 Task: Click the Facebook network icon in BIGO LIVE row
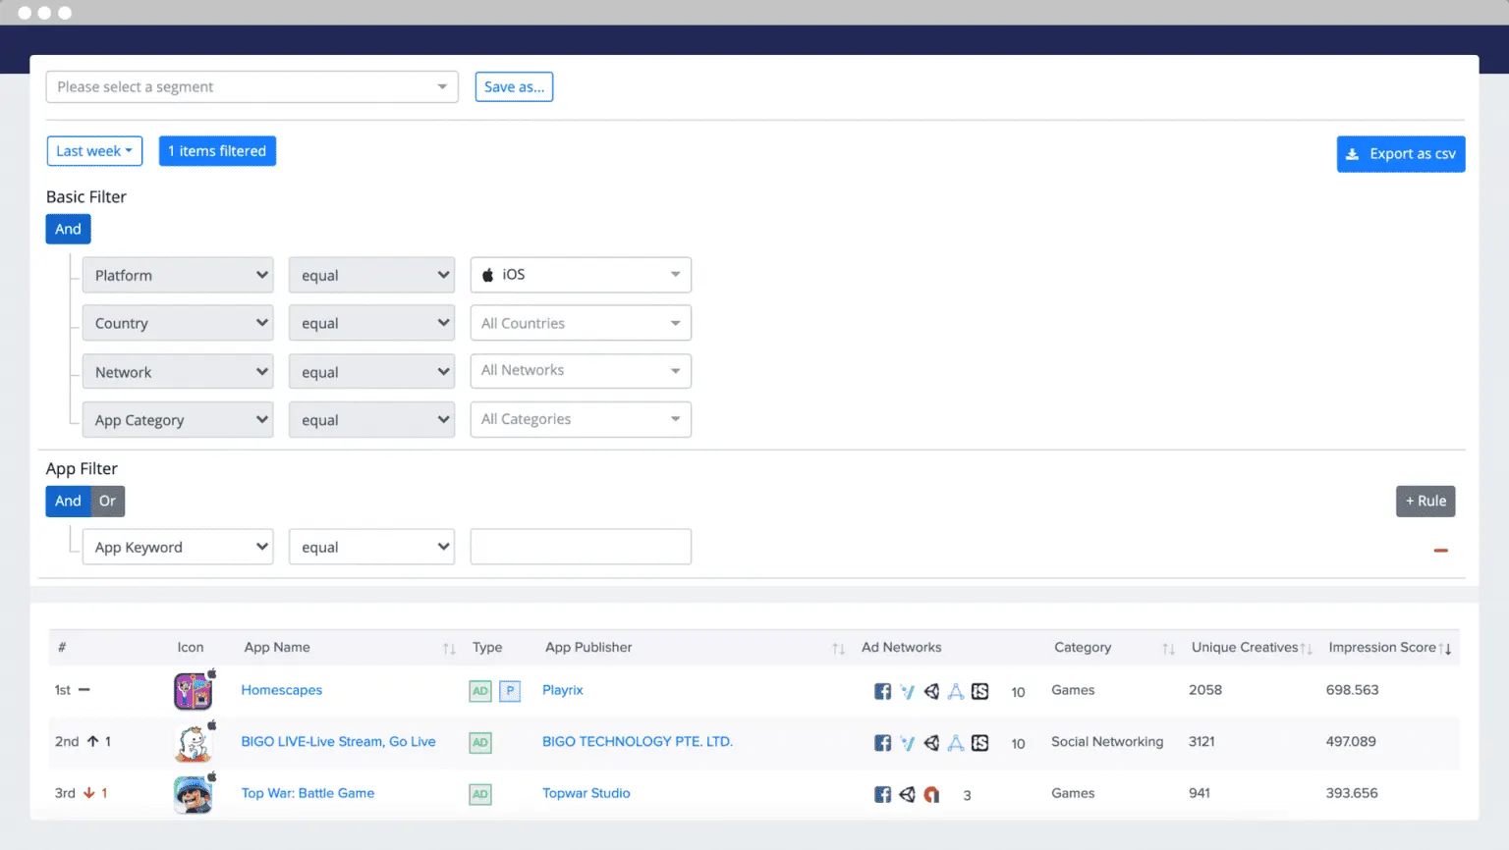pos(882,743)
